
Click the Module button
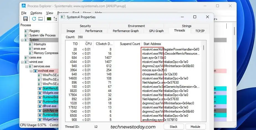(195, 127)
